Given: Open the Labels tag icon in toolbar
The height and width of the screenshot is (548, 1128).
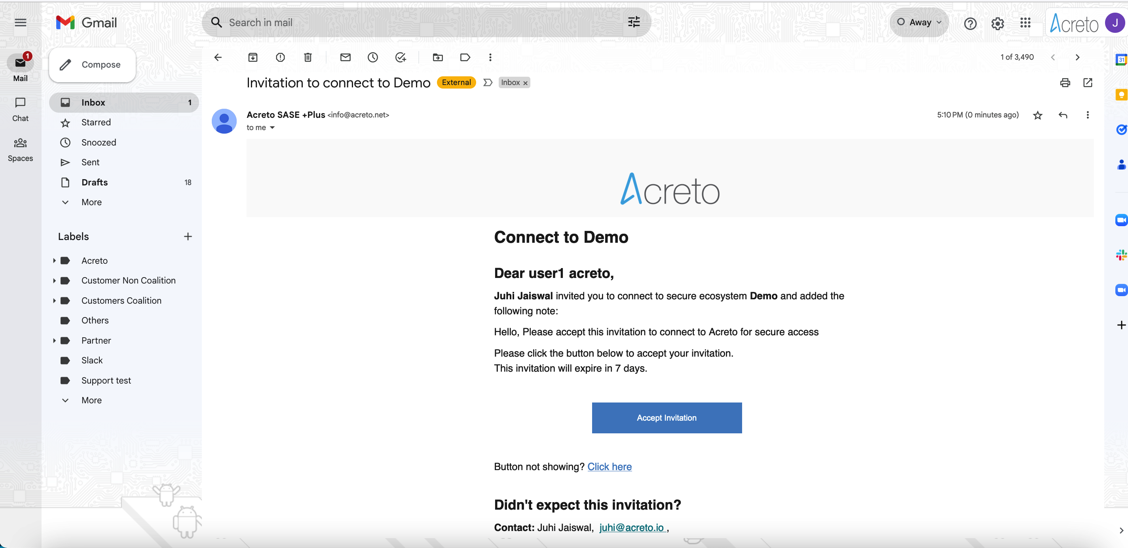Looking at the screenshot, I should [465, 57].
